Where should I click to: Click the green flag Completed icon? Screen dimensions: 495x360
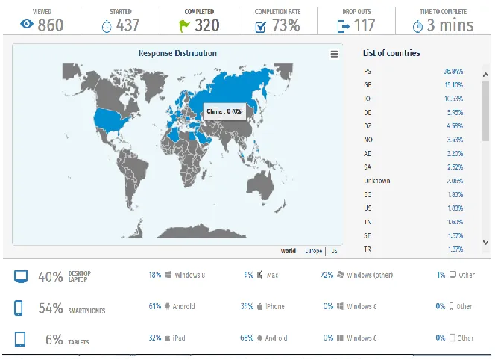point(183,26)
